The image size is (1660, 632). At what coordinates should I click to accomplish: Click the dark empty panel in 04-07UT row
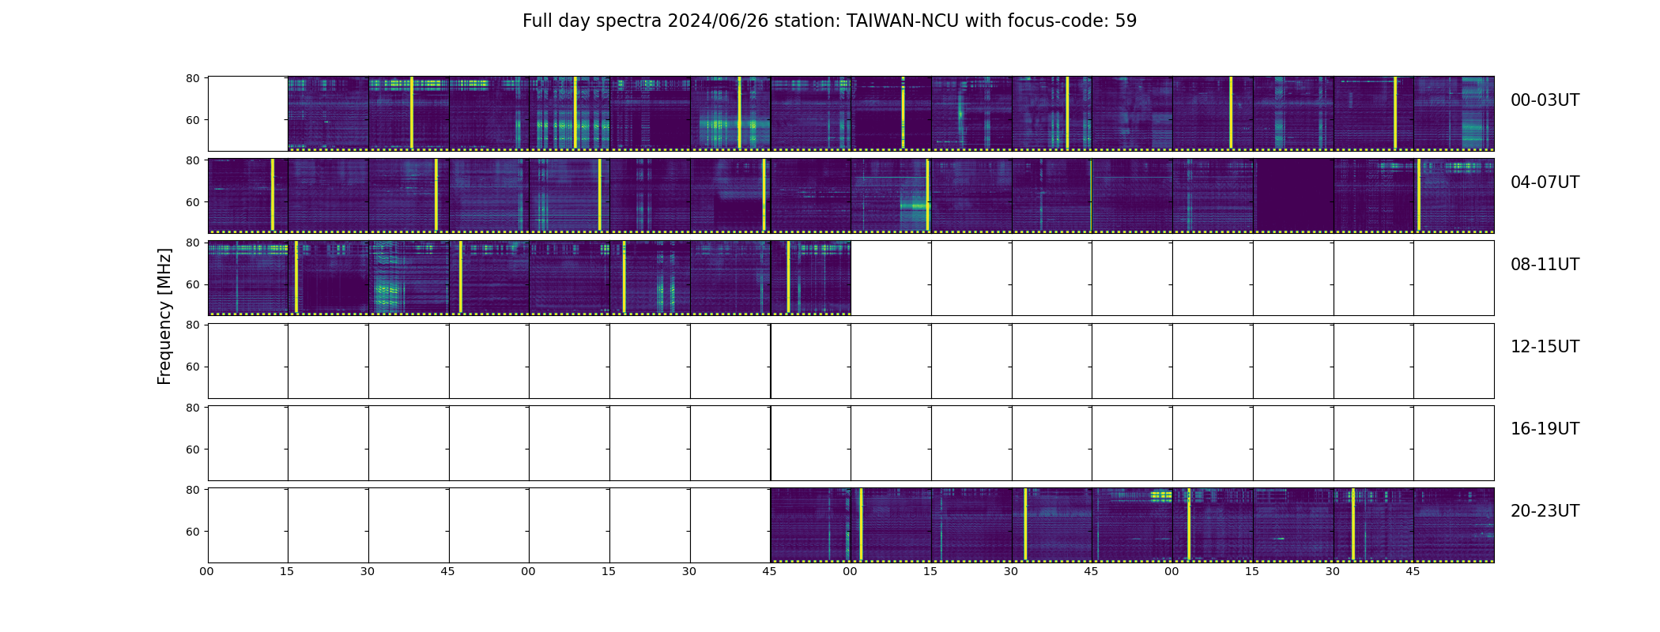point(1293,195)
